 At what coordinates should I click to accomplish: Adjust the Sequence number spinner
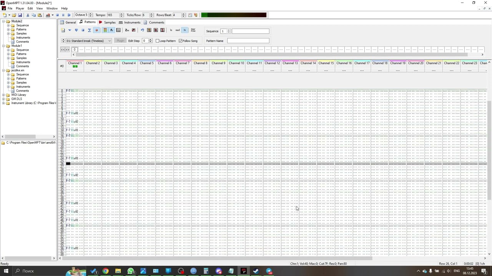(x=229, y=31)
